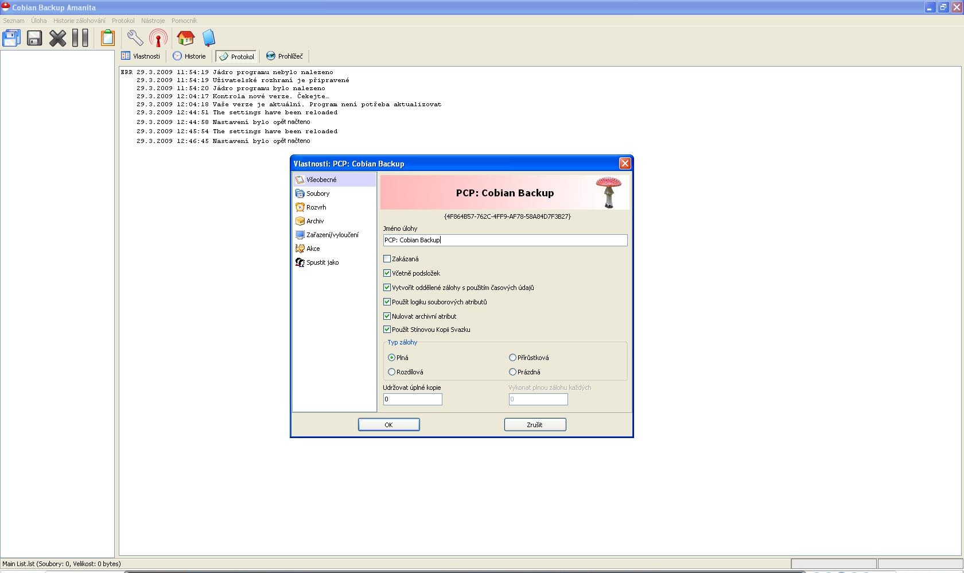Screen dimensions: 964x573
Task: Click the pause bars toolbar icon
Action: [80, 38]
